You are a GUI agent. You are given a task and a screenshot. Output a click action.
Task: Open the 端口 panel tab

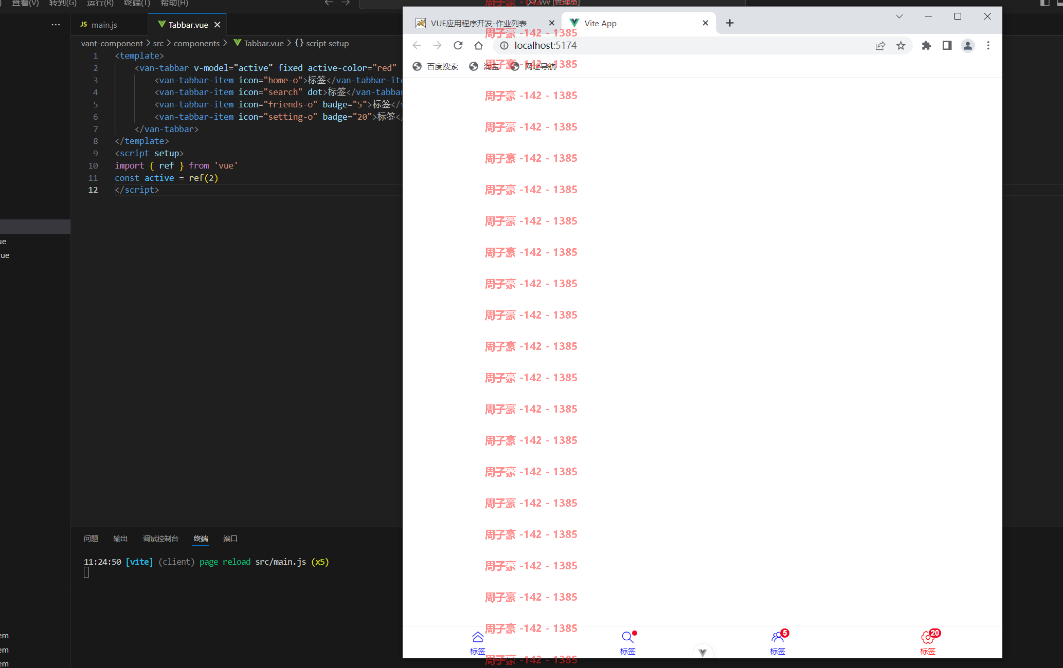[x=230, y=539]
